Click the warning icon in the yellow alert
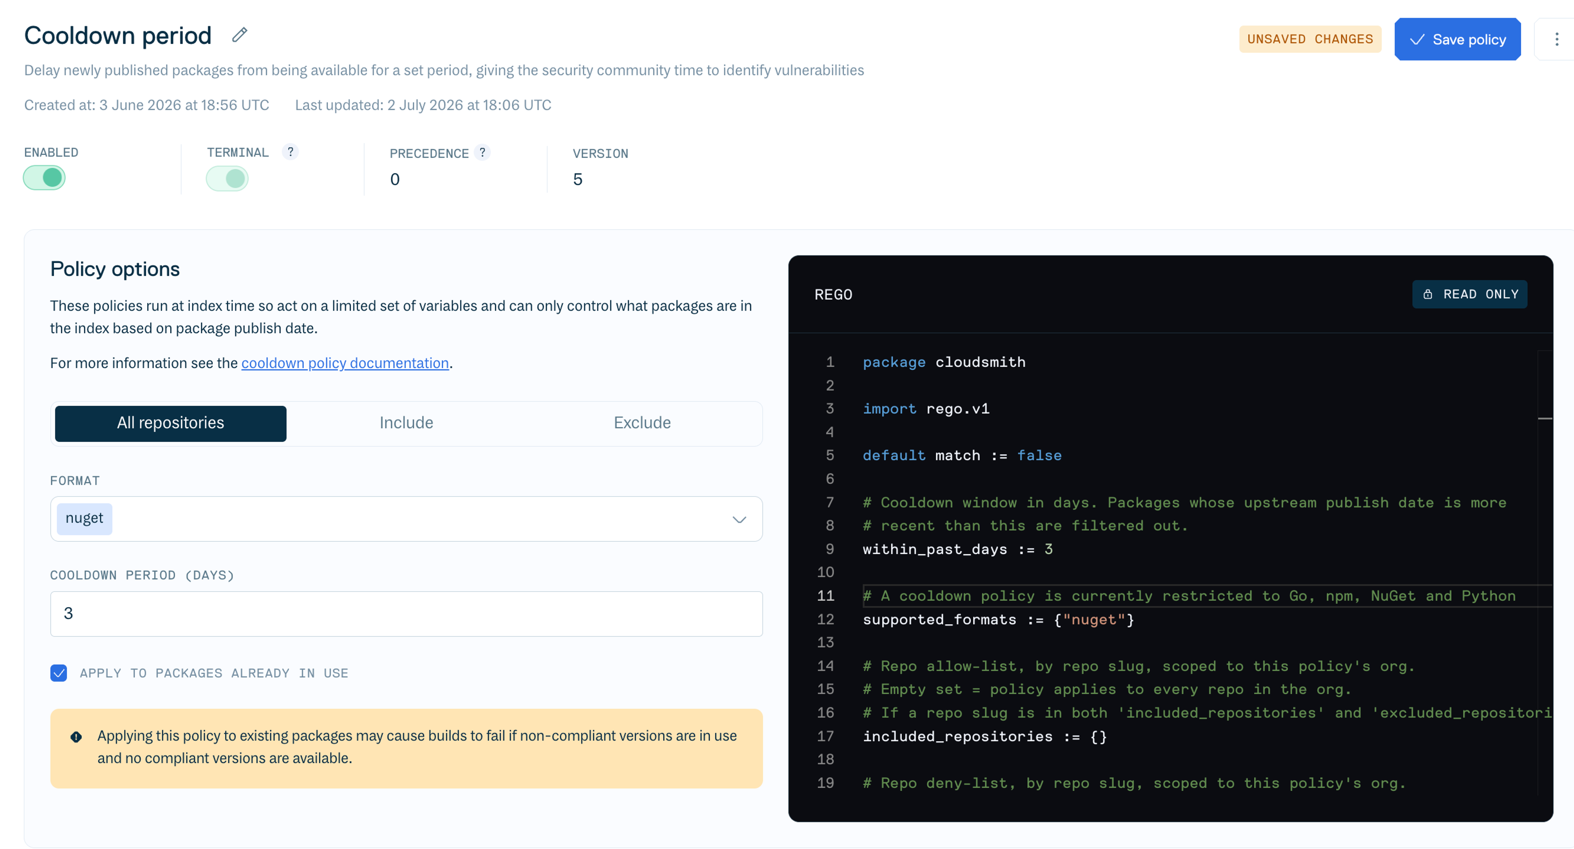Viewport: 1574px width, 849px height. 76,737
